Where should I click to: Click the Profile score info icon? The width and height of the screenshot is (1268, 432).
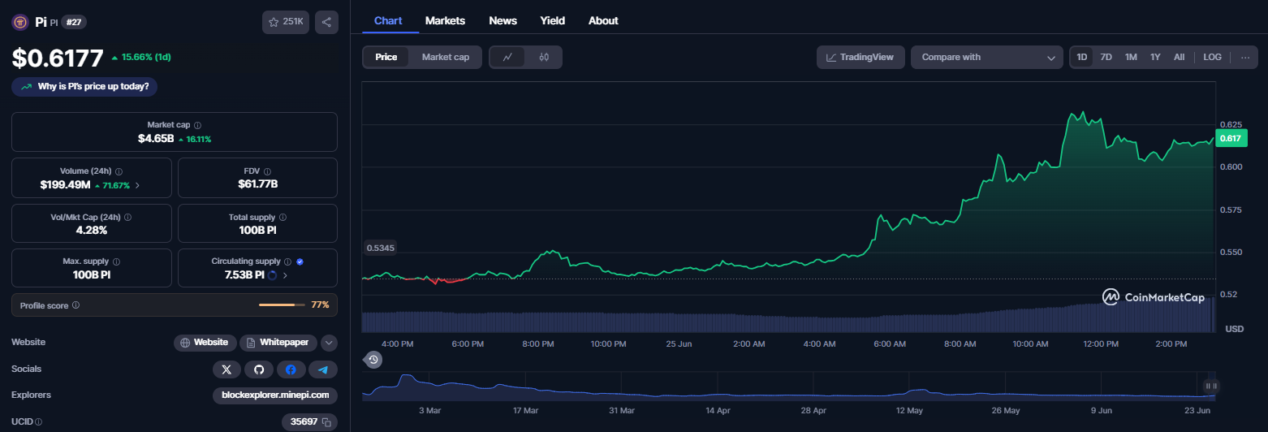[x=75, y=305]
